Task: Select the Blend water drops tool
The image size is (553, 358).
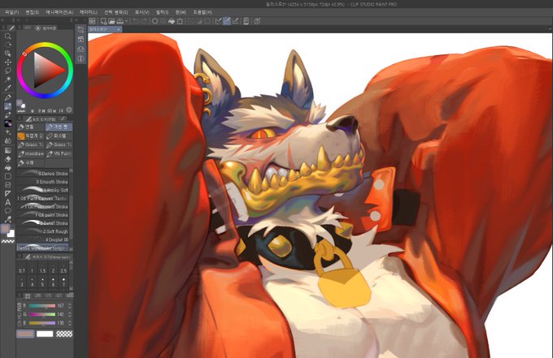Action: click(x=8, y=140)
